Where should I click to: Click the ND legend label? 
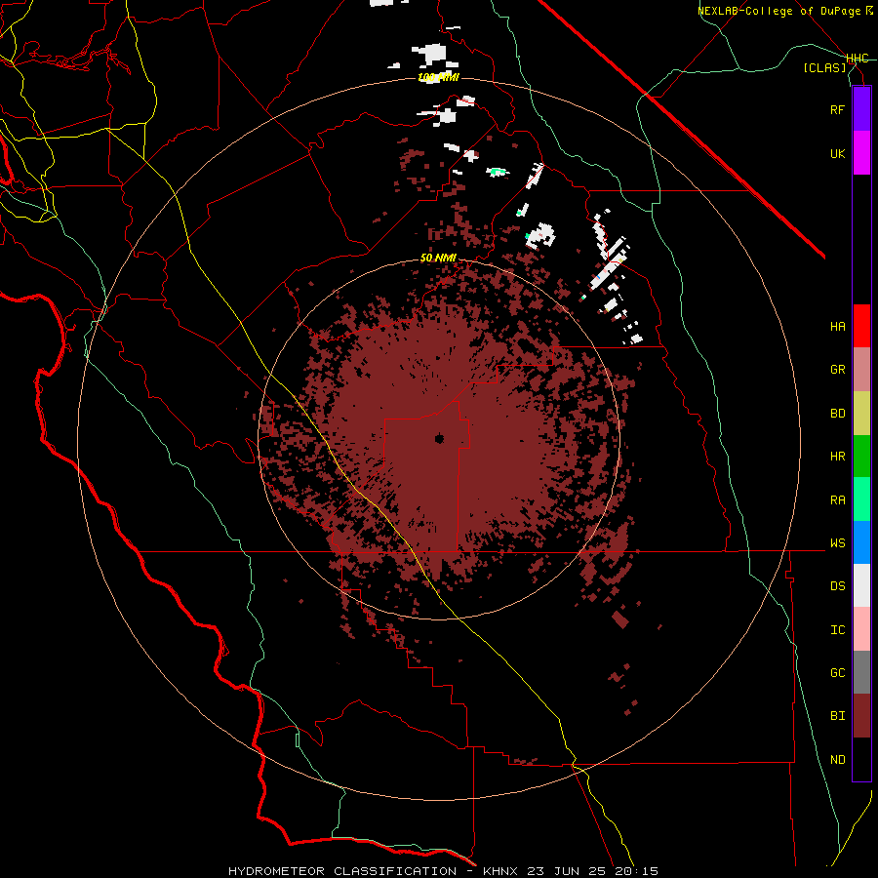click(x=837, y=760)
